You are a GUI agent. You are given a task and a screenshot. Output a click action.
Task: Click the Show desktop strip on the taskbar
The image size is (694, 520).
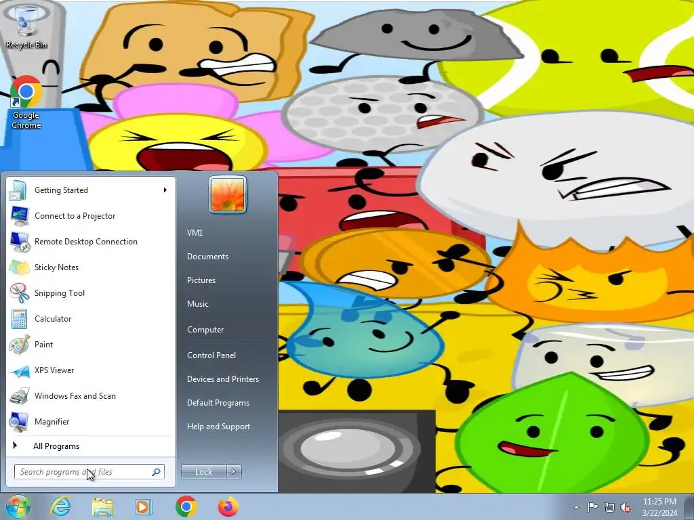689,506
